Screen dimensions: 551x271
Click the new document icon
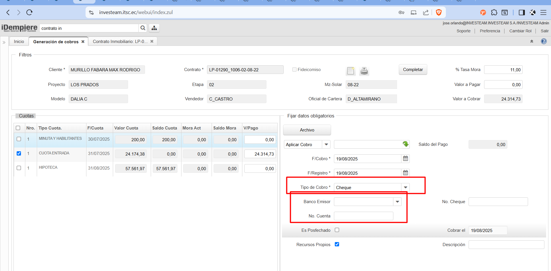[x=351, y=71]
